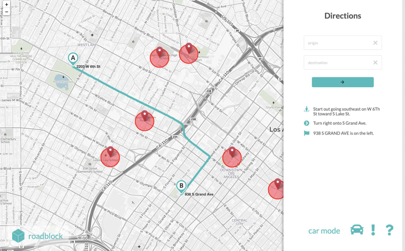
Task: Click the 'roadblock' logo text
Action: pos(45,236)
